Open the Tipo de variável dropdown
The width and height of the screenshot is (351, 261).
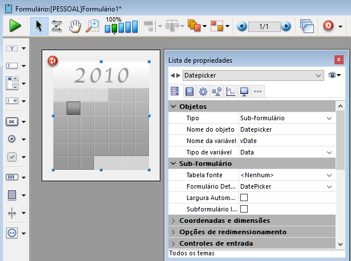point(329,152)
